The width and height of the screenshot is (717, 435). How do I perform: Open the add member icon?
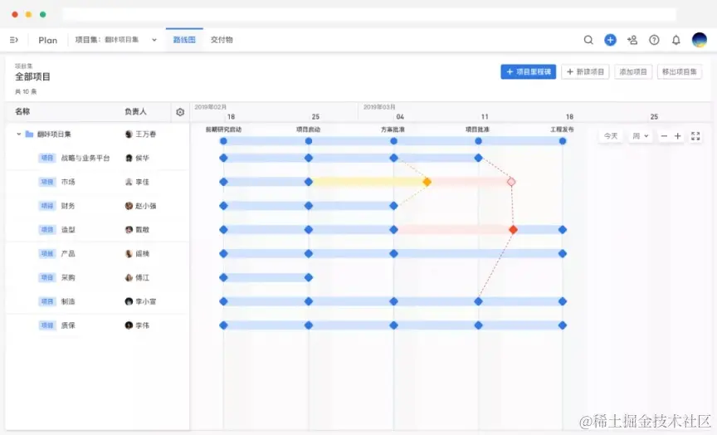tap(632, 40)
